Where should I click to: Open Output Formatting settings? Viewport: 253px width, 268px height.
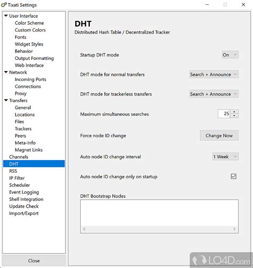pos(34,58)
